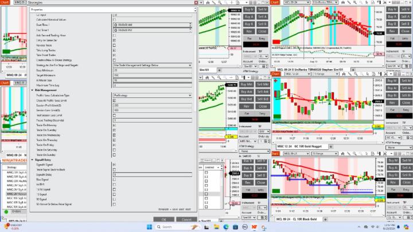This screenshot has width=413, height=232.
Task: Open the 10 Range interval dropdown in MGC chart
Action: tap(325, 74)
